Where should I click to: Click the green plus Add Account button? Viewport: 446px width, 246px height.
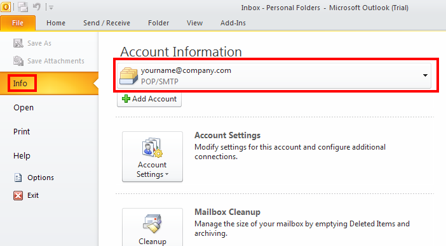click(149, 99)
